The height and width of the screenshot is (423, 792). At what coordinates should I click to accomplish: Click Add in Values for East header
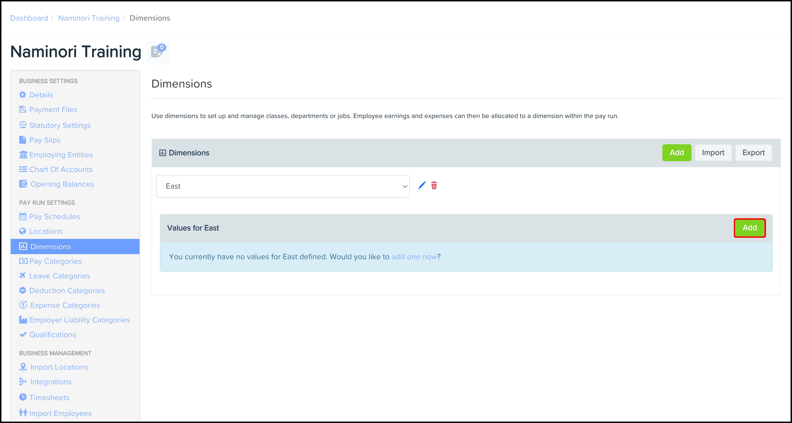(749, 228)
